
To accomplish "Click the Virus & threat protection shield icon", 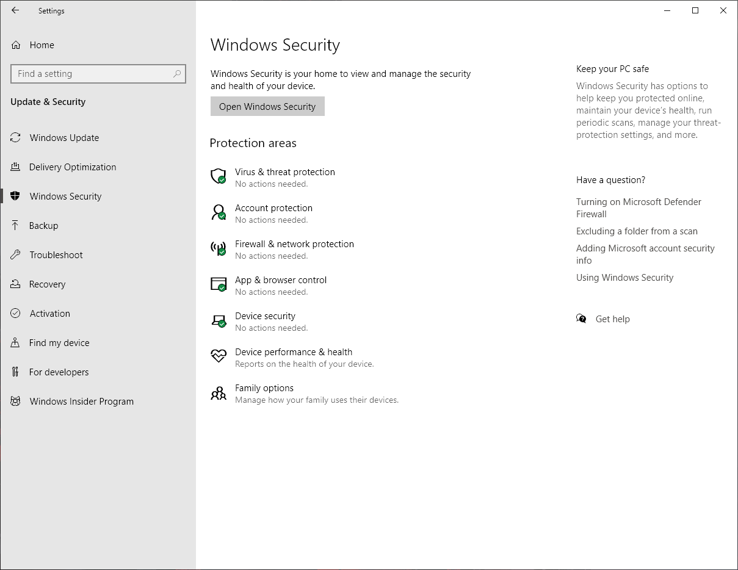I will [219, 177].
